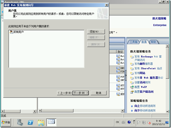The image size is (171, 128).
Task: Click the 添加(A)... button in wizard
Action: (x=96, y=32)
